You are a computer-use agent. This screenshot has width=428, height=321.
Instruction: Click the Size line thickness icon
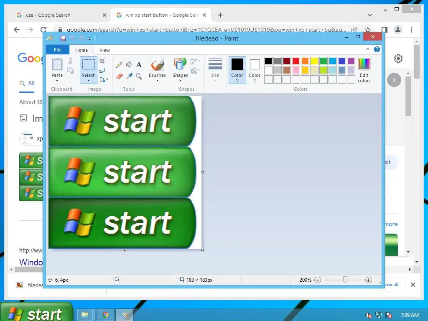click(215, 64)
